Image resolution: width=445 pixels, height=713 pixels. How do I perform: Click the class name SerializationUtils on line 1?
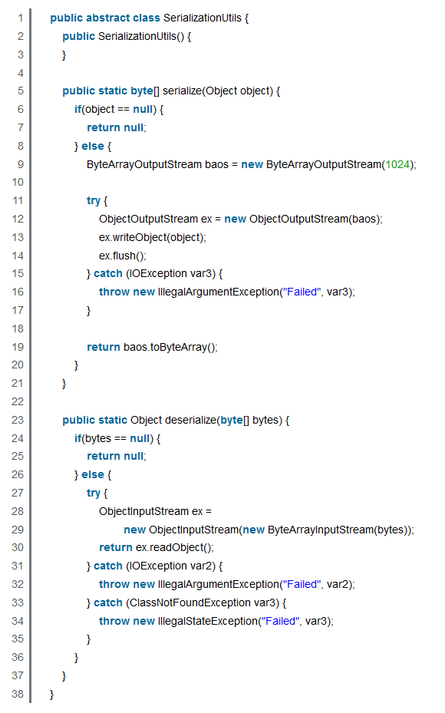click(x=203, y=18)
